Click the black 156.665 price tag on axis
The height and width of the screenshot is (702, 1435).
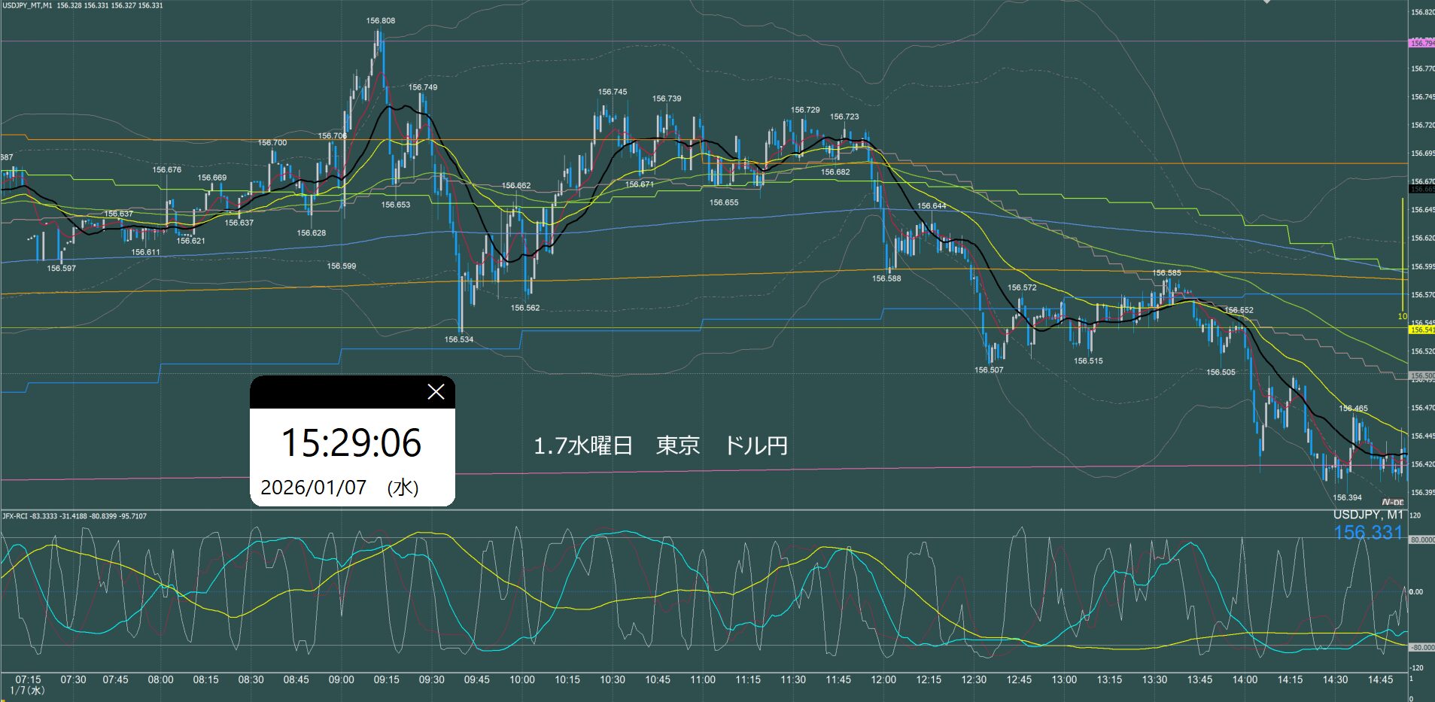pos(1421,190)
